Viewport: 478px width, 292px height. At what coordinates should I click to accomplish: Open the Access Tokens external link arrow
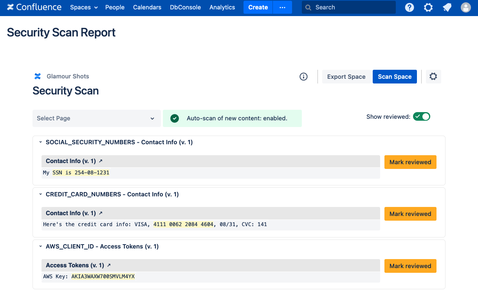click(x=109, y=265)
